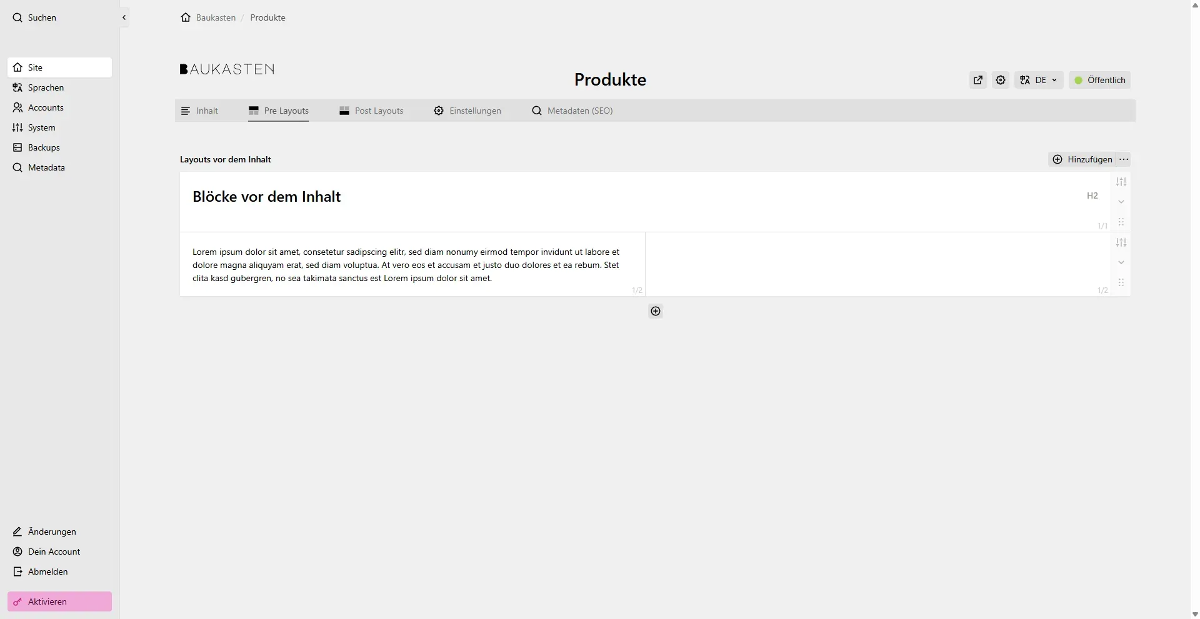This screenshot has height=619, width=1200.
Task: Switch to the Metadaten (SEO) tab
Action: click(572, 111)
